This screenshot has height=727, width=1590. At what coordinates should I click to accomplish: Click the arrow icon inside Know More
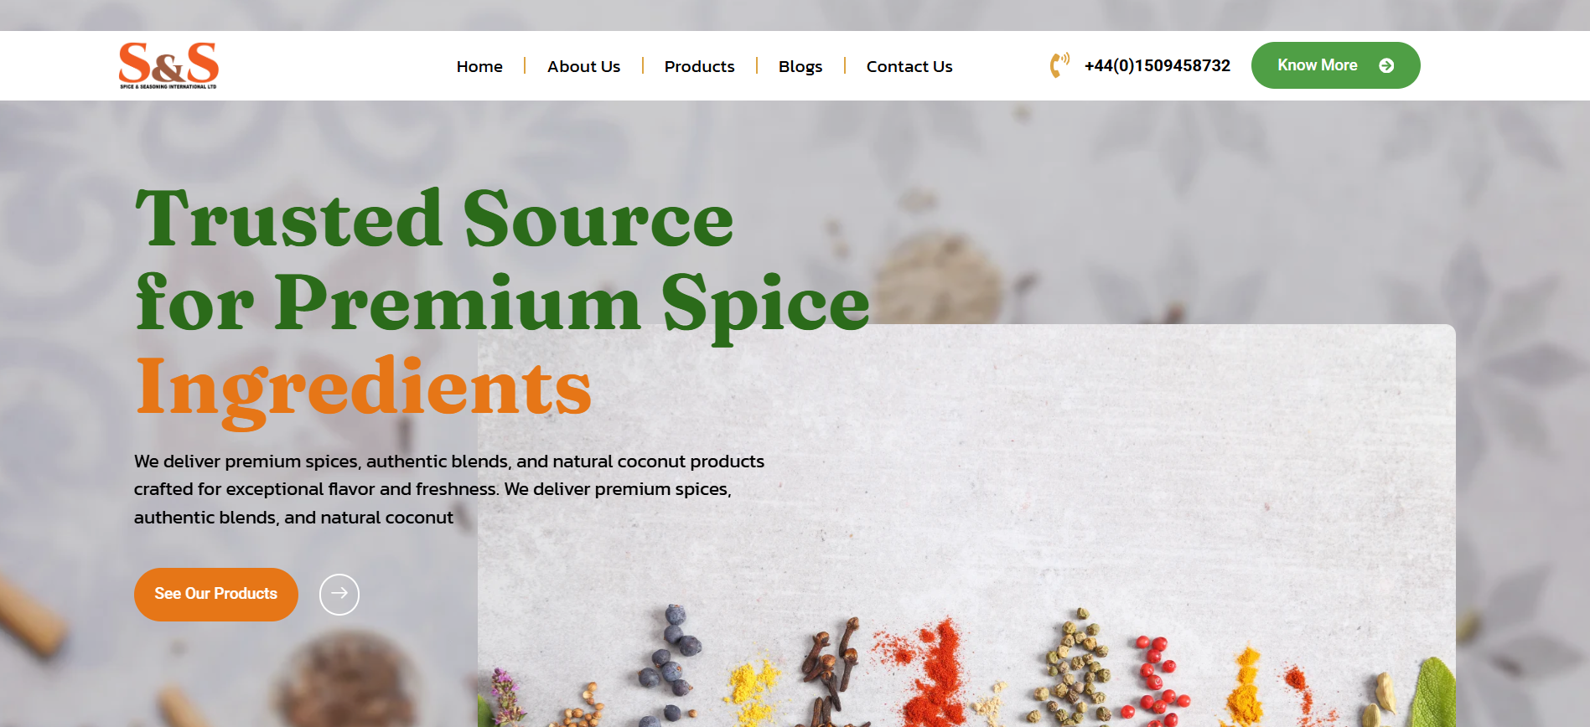[x=1386, y=65]
